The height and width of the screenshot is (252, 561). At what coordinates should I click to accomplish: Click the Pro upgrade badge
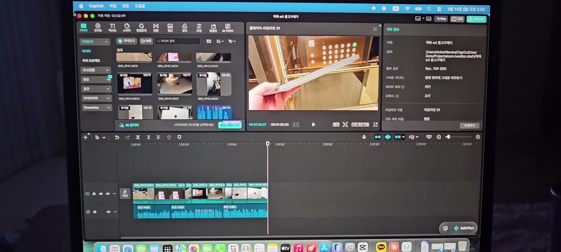(x=441, y=19)
